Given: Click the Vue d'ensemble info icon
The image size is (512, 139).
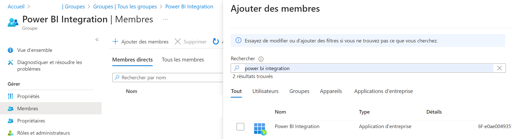Looking at the screenshot, I should point(10,50).
